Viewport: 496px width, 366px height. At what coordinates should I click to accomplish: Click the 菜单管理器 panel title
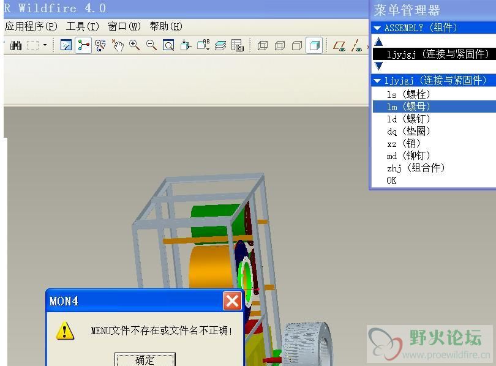coord(407,10)
